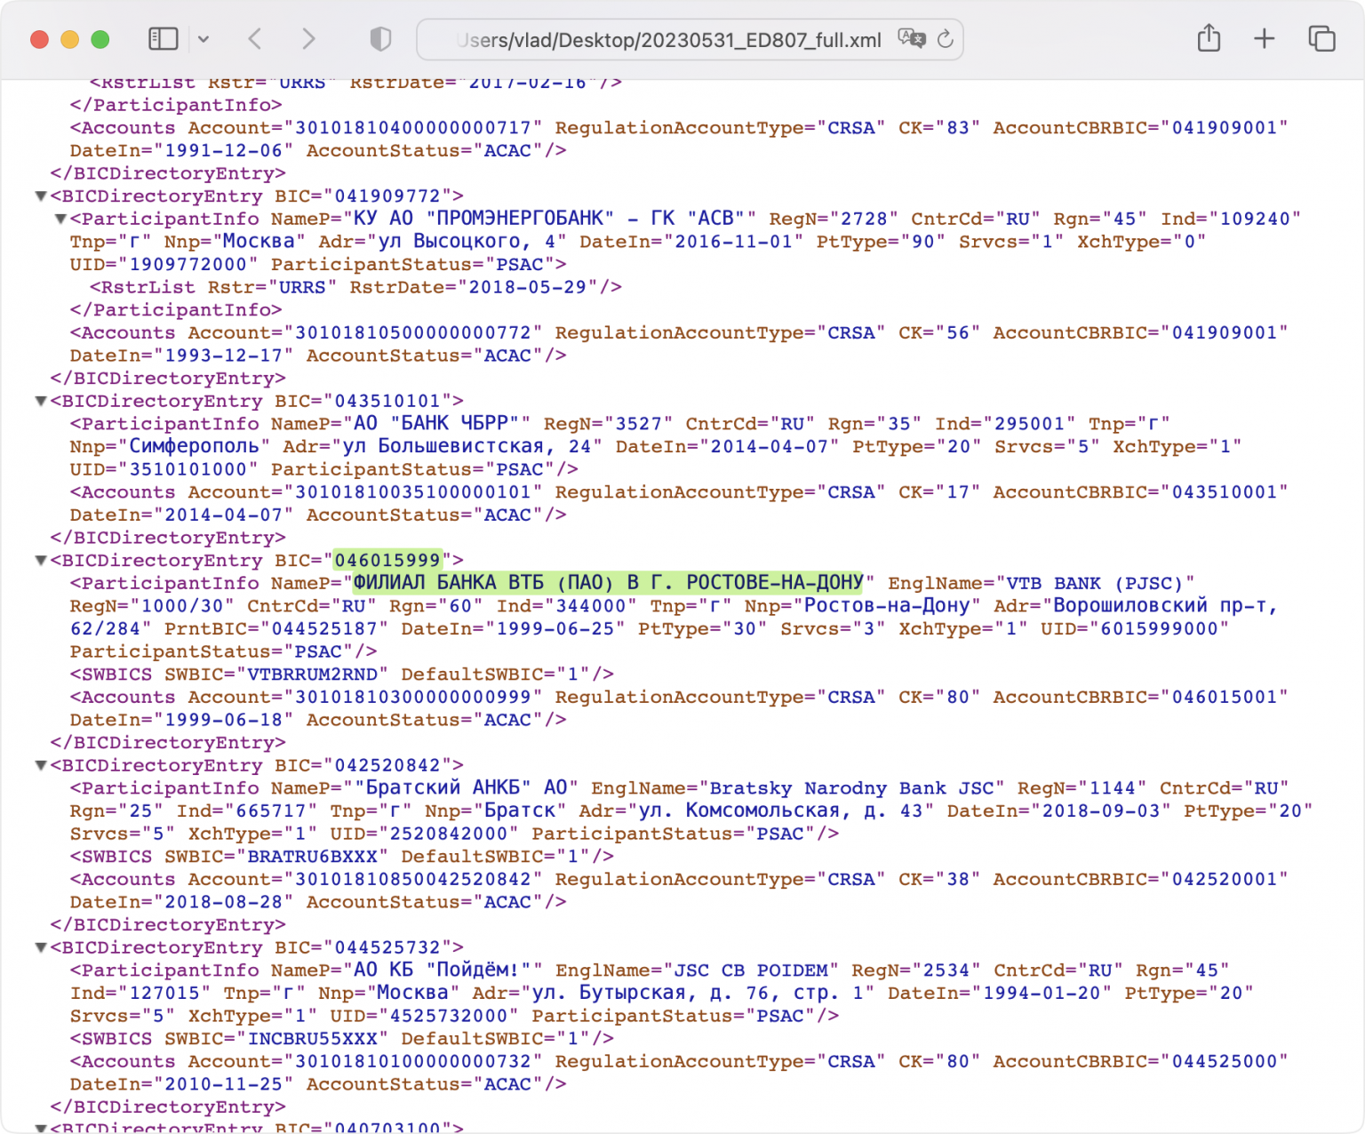Open a new tab

[1264, 39]
